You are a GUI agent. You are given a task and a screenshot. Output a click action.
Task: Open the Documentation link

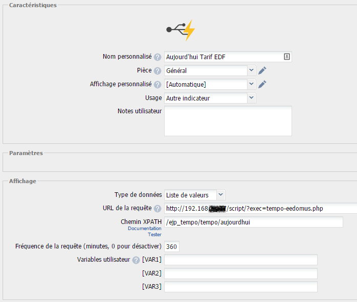(x=145, y=229)
